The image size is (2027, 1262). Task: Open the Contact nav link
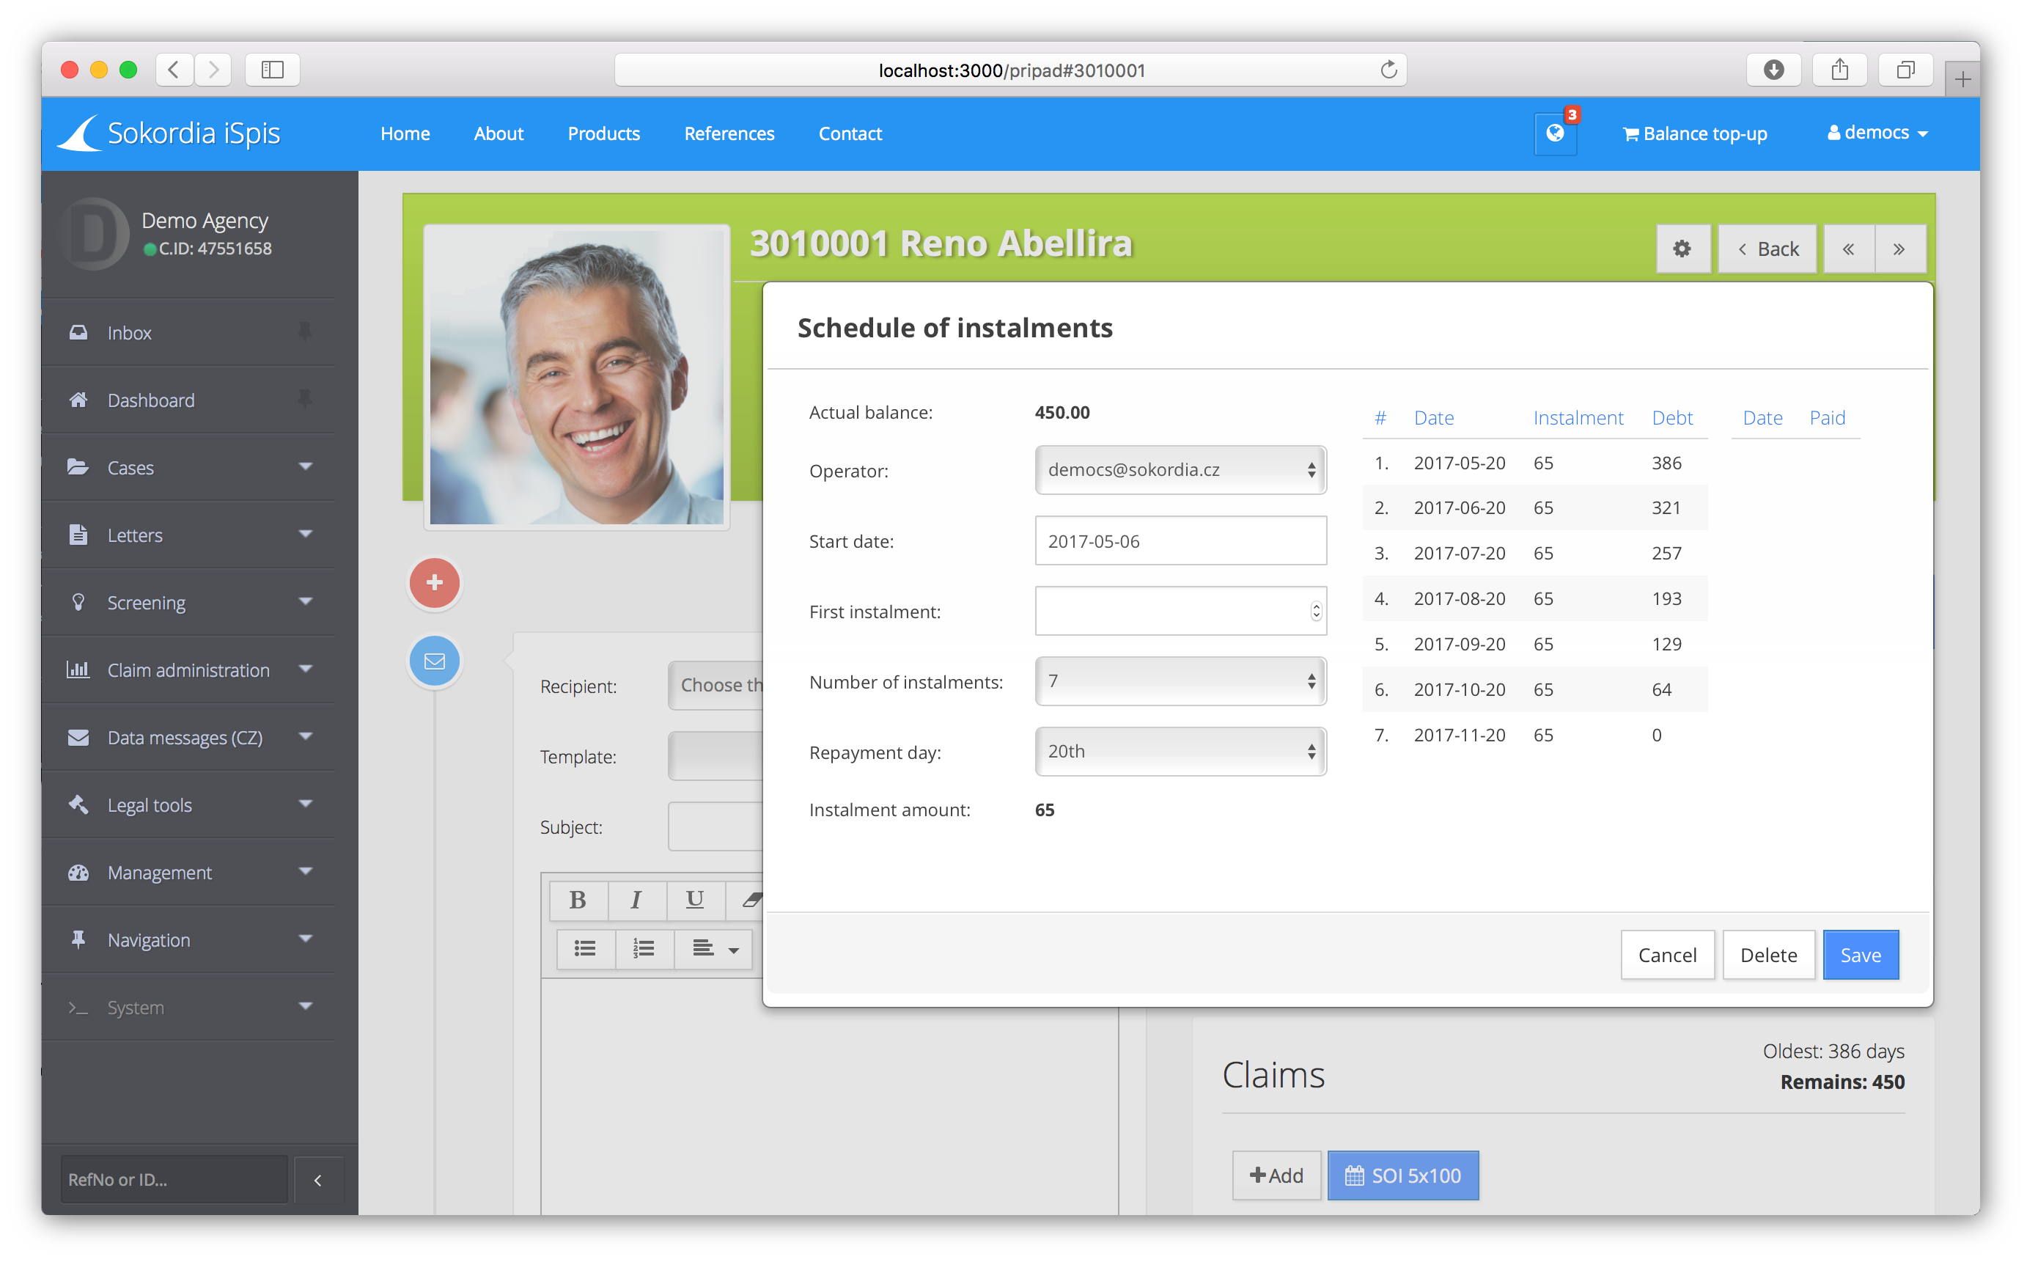[850, 133]
